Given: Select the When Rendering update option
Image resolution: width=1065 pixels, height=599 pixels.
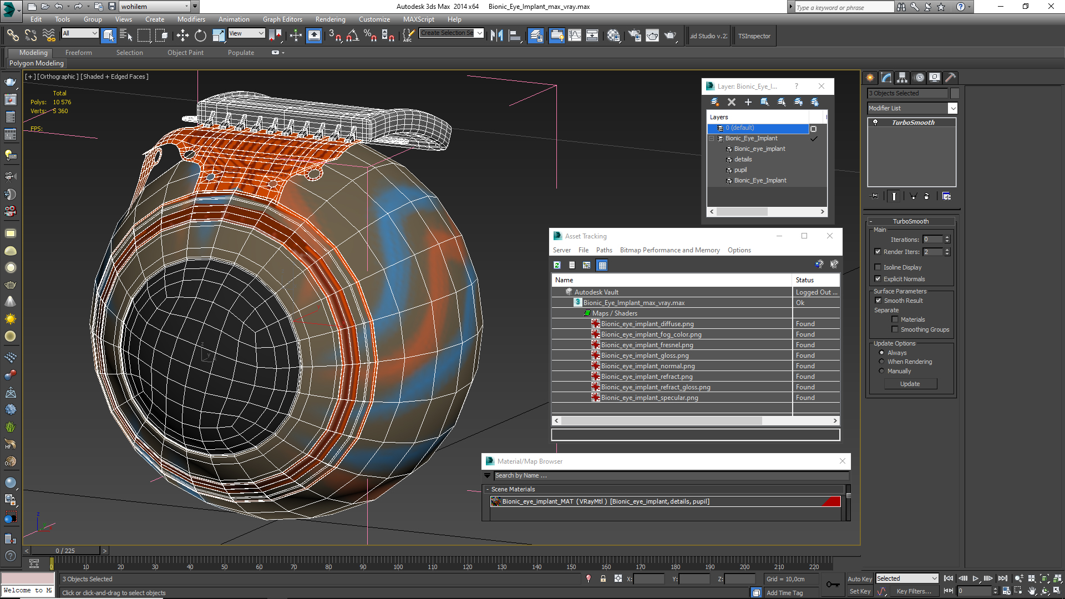Looking at the screenshot, I should (881, 362).
